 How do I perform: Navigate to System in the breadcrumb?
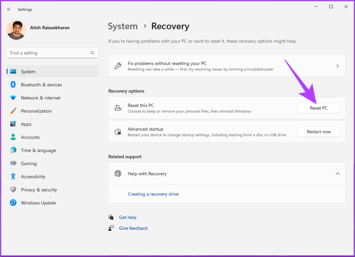122,26
